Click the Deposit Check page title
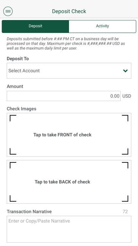Image resolution: width=138 pixels, height=246 pixels. pyautogui.click(x=69, y=11)
